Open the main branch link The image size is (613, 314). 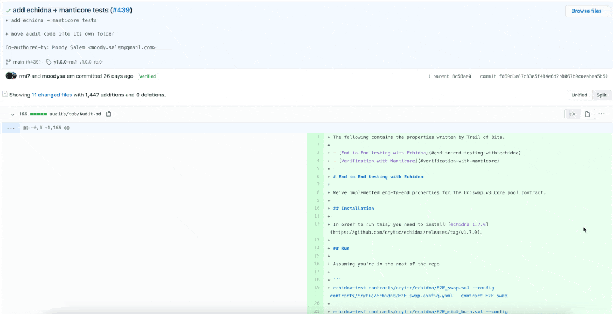[19, 62]
